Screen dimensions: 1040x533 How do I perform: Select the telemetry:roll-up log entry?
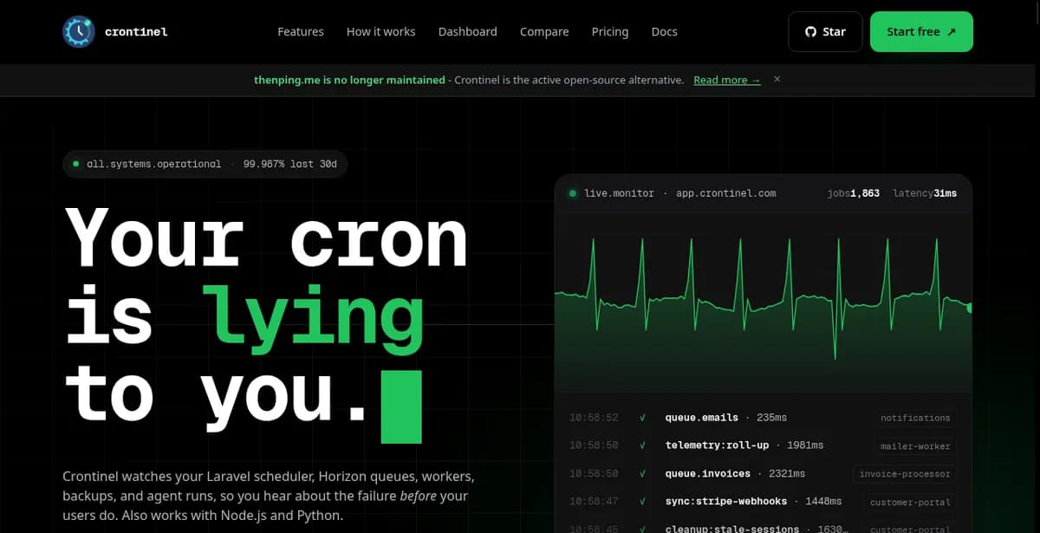763,445
